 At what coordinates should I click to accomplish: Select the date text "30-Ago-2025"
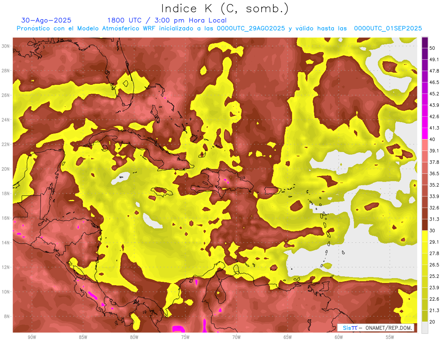[46, 20]
